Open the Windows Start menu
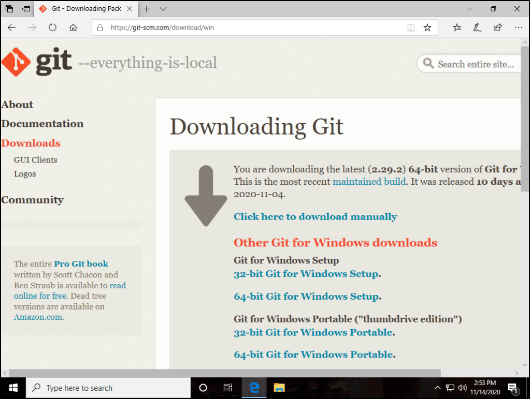Screen dimensions: 530x399 point(12,388)
